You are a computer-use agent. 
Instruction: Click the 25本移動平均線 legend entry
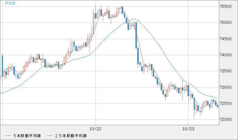tap(71, 136)
